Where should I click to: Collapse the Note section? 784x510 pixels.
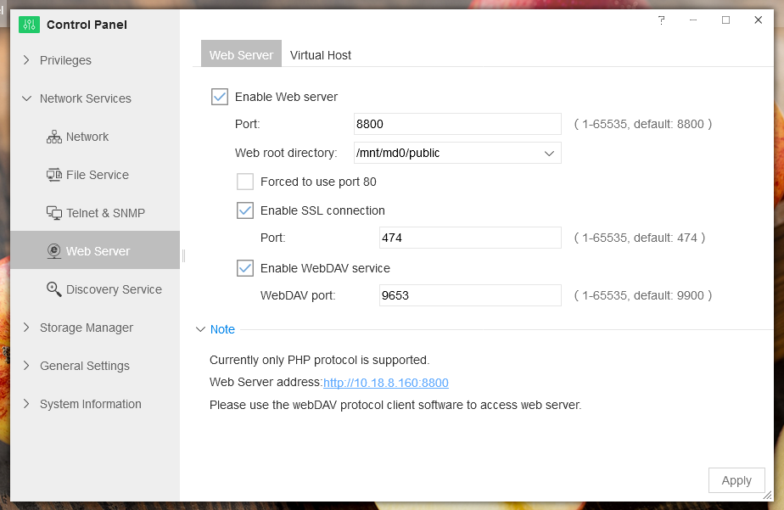tap(201, 329)
